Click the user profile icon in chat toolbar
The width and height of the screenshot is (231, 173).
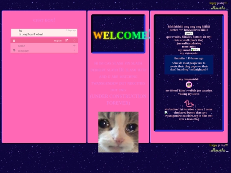point(14,41)
